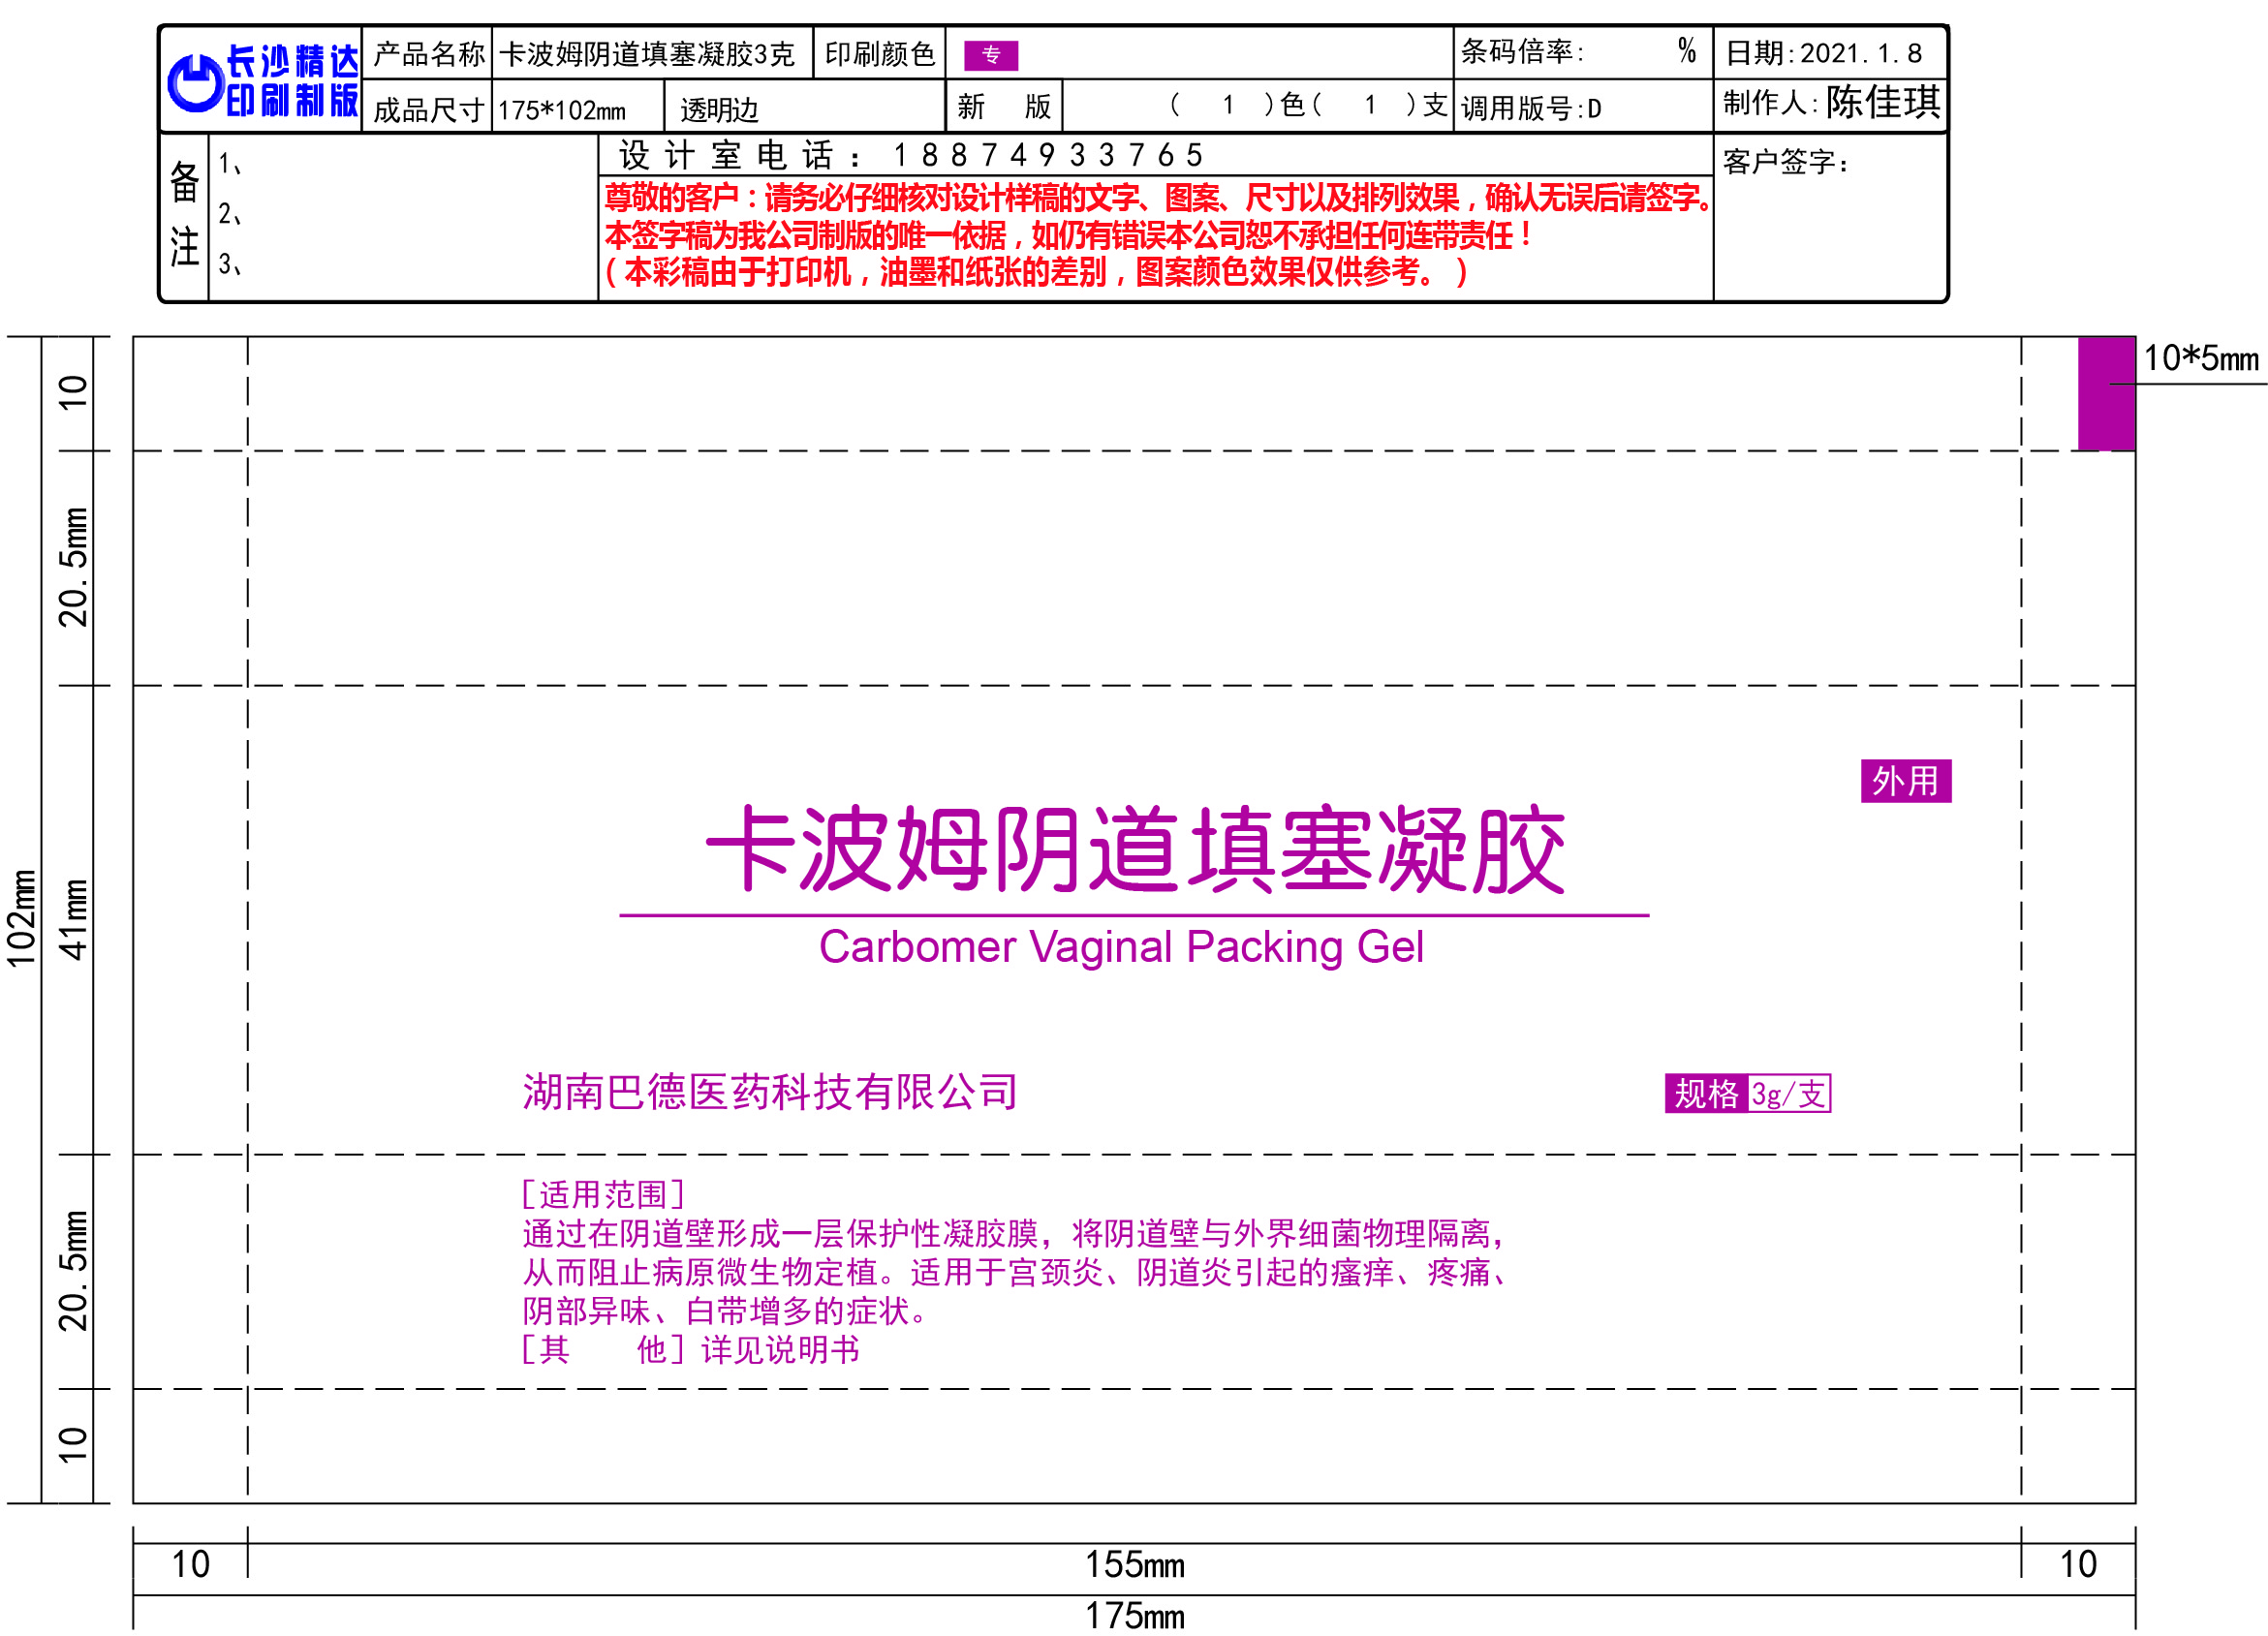Click the product name field in header table
The width and height of the screenshot is (2268, 1636).
(647, 54)
